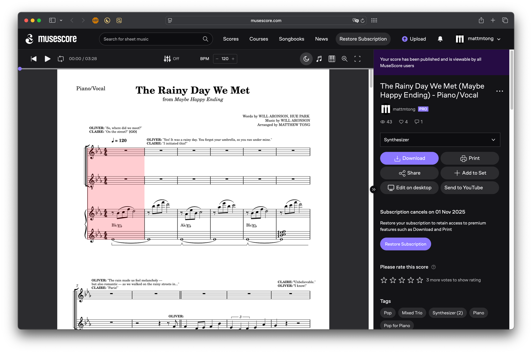Show the piano keyboard

point(332,59)
